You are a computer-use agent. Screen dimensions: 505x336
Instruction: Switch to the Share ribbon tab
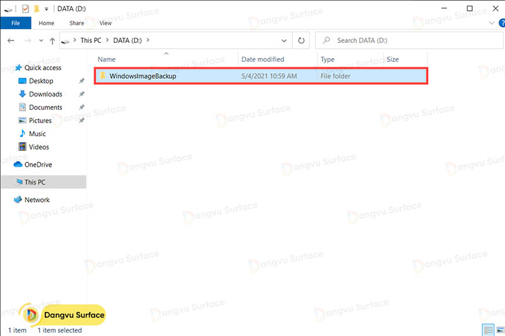76,23
